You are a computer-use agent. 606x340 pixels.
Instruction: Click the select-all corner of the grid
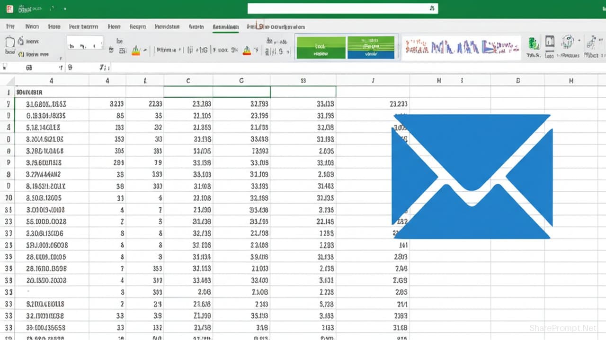(x=7, y=81)
